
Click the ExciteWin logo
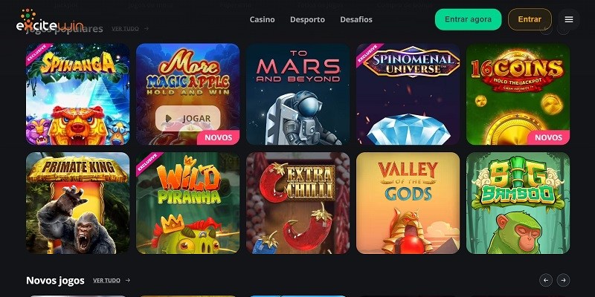50,21
